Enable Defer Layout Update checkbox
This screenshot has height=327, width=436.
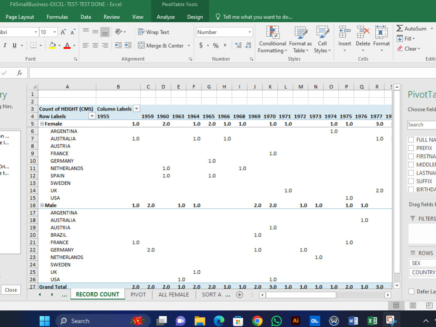coord(411,291)
